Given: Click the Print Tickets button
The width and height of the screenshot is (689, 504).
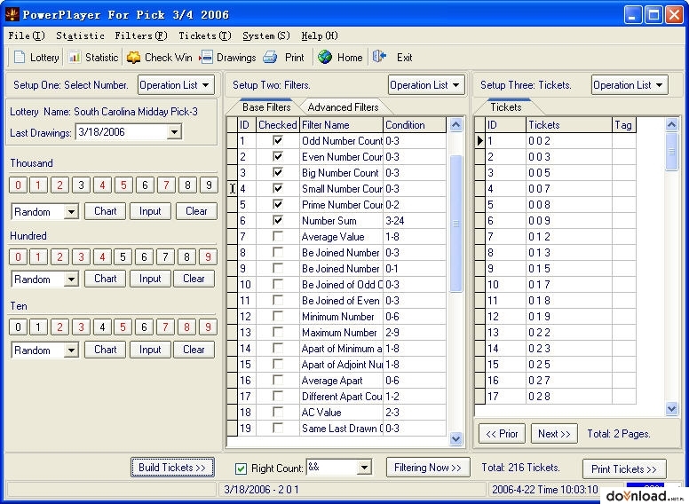Looking at the screenshot, I should (x=624, y=469).
